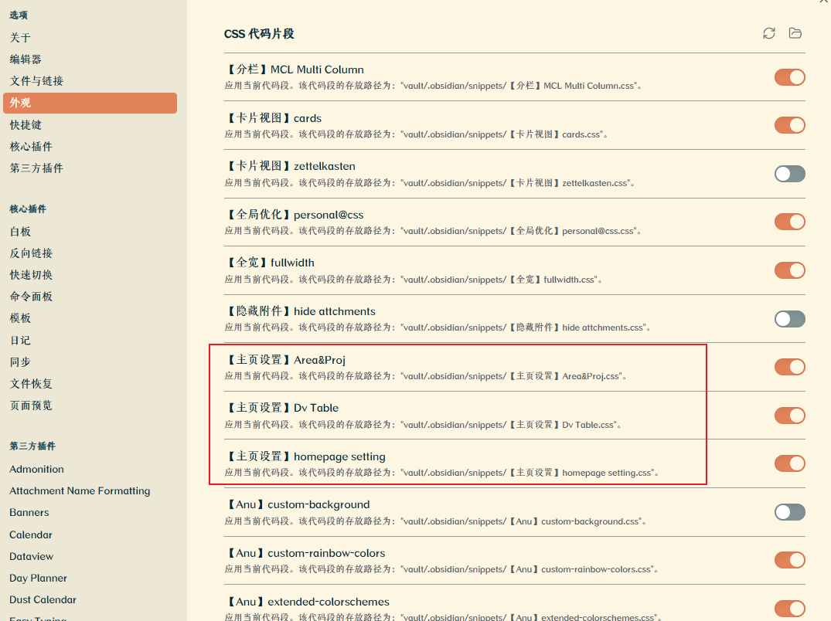Select 同步 plugin settings
This screenshot has width=831, height=621.
click(x=90, y=362)
